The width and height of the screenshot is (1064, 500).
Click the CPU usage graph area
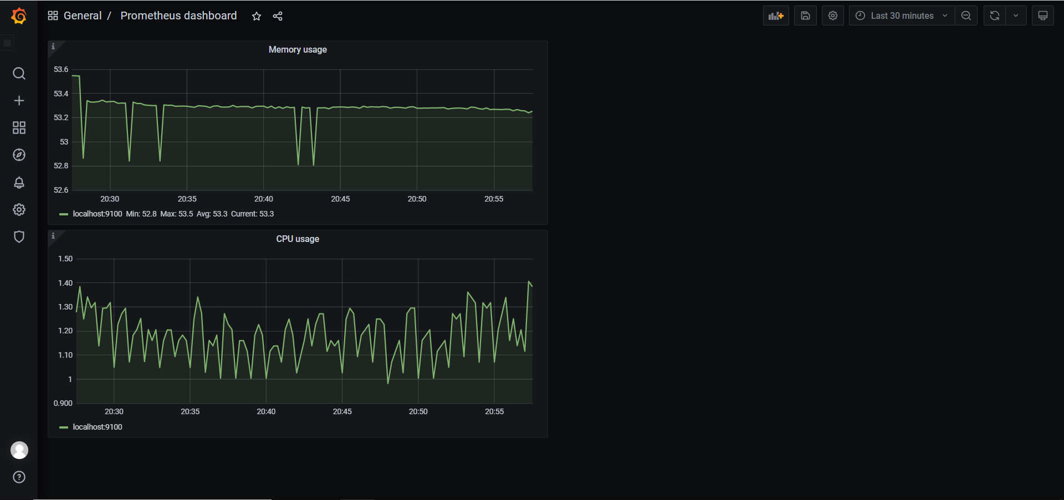[304, 331]
